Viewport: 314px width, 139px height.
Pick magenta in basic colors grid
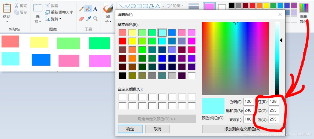[x=192, y=41]
